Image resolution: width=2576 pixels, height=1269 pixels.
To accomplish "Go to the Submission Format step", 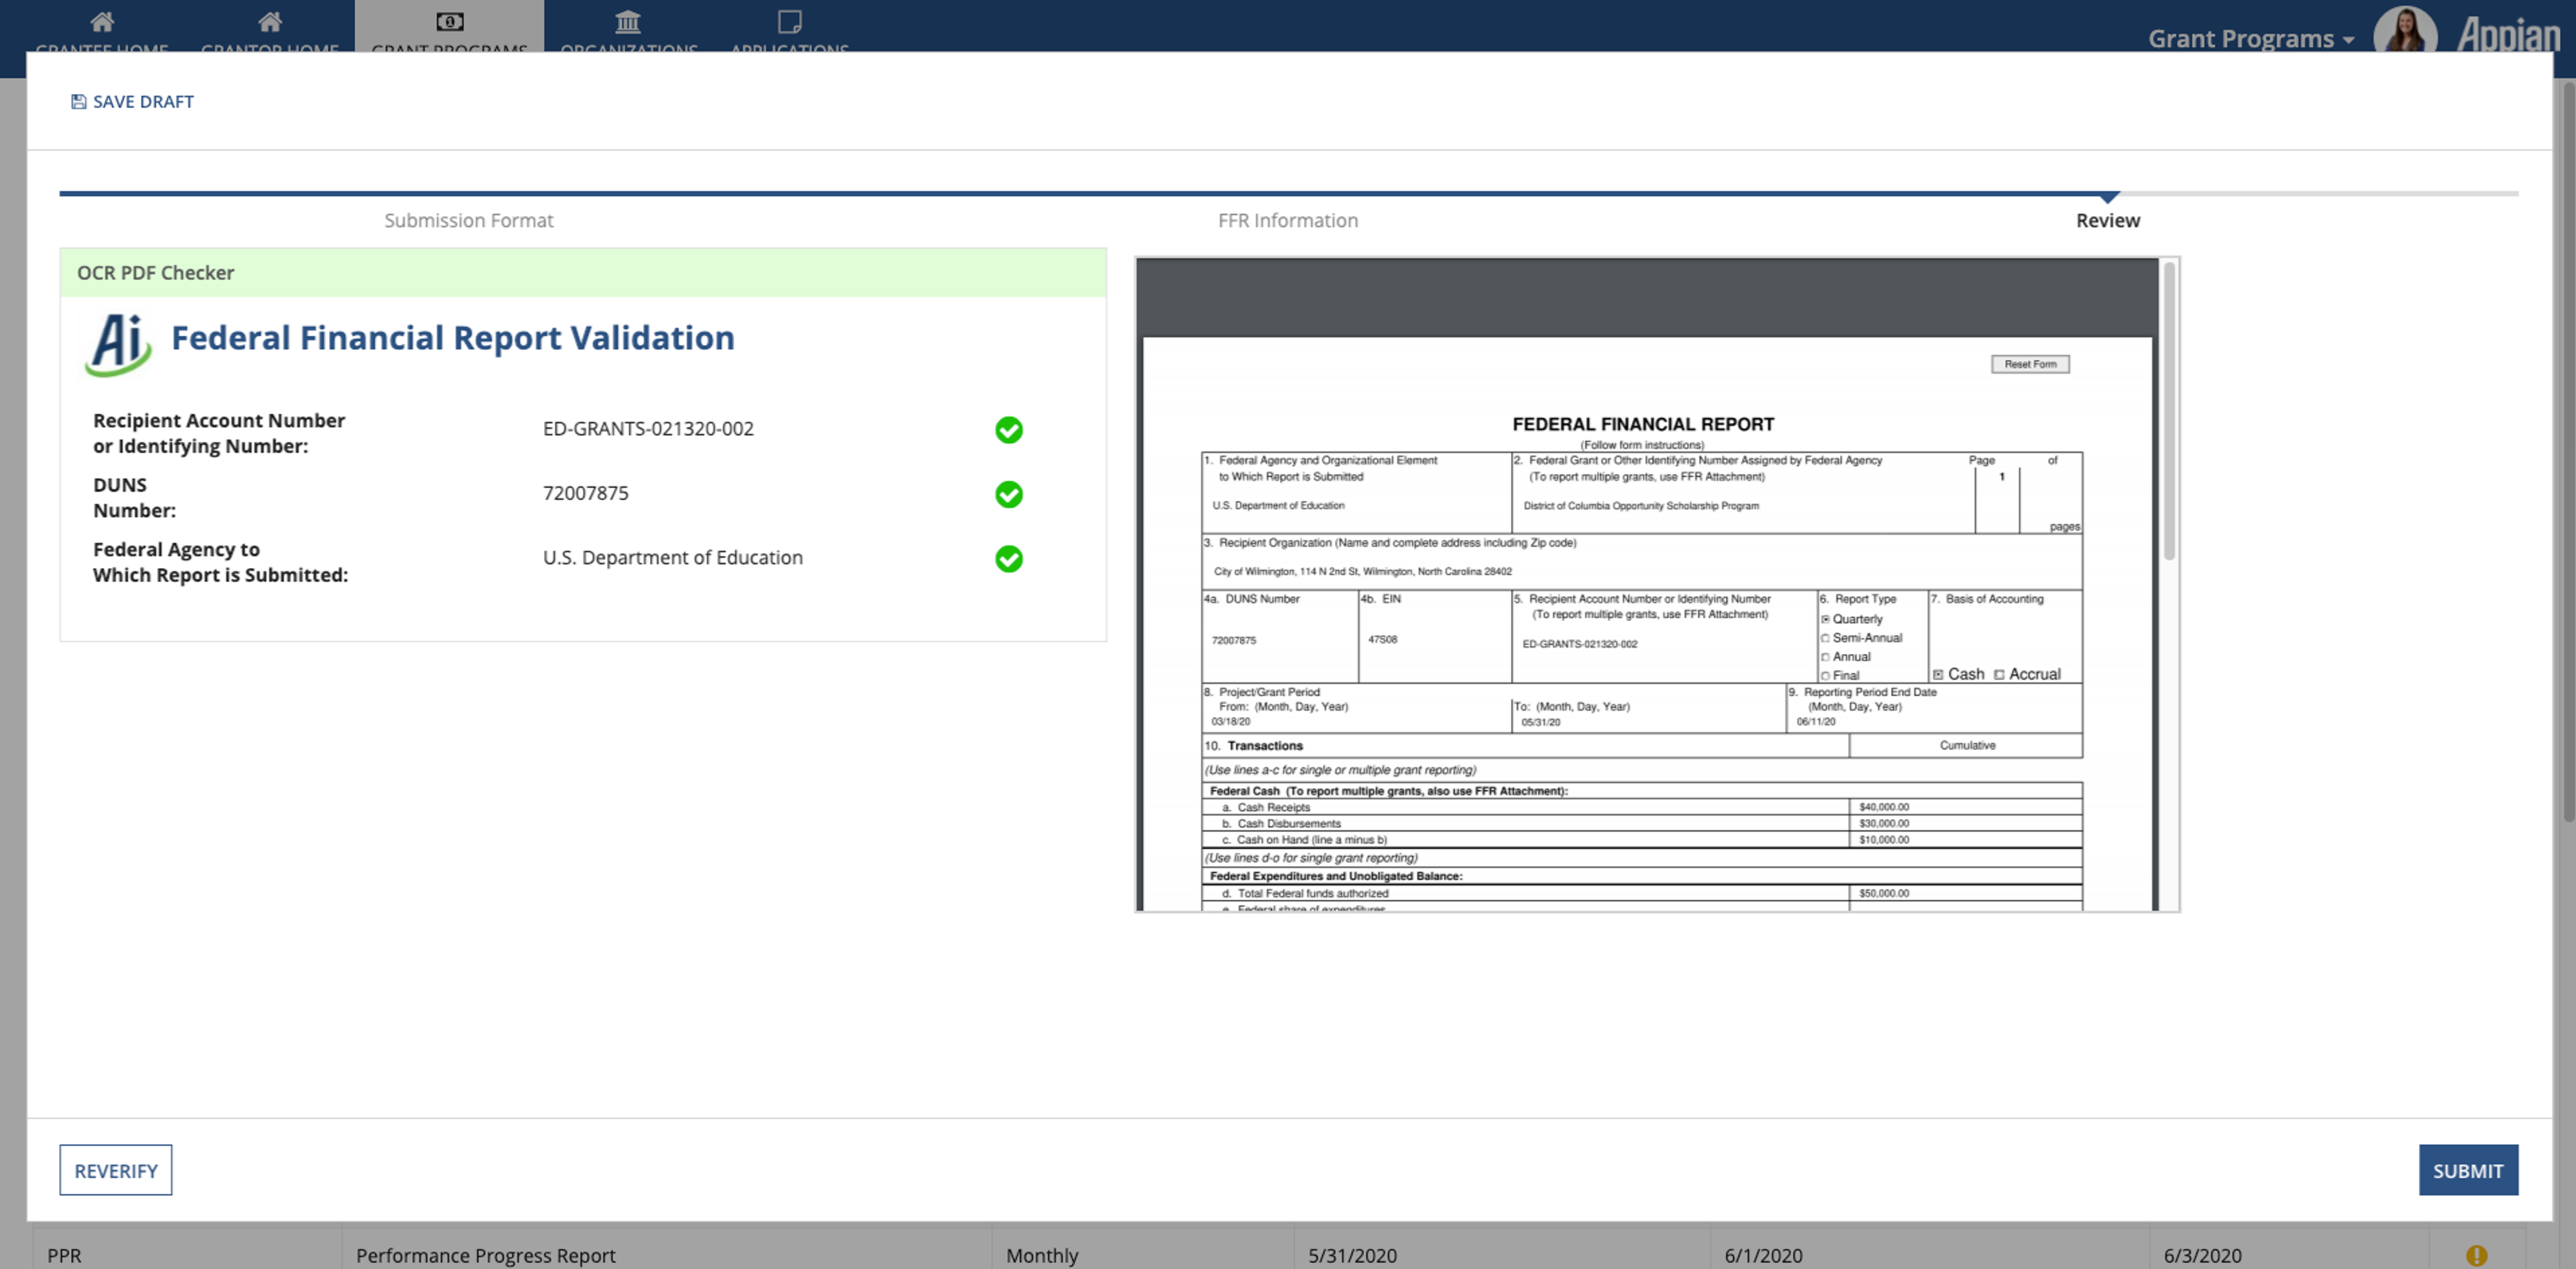I will coord(468,220).
